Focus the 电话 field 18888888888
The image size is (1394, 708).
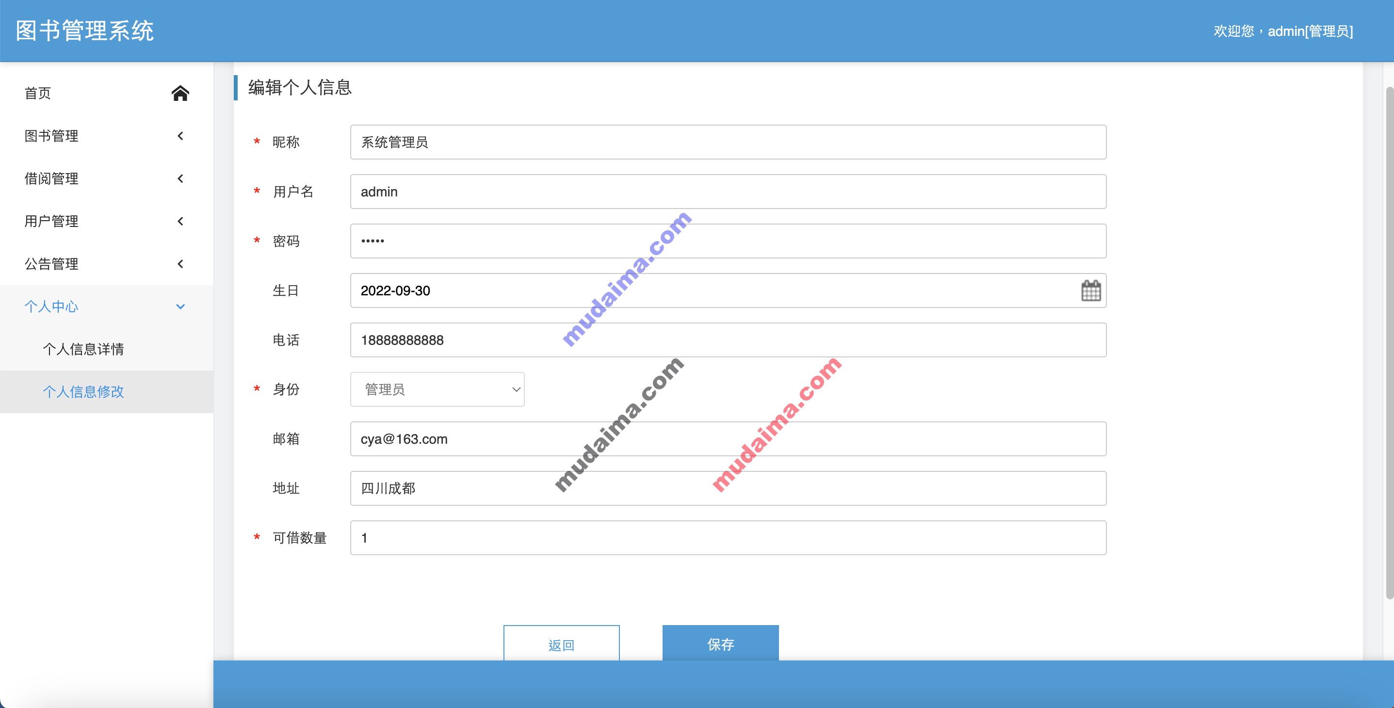728,340
